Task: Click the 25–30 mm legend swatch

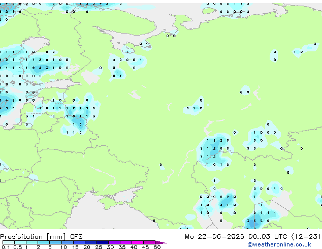Action: pyautogui.click(x=103, y=242)
